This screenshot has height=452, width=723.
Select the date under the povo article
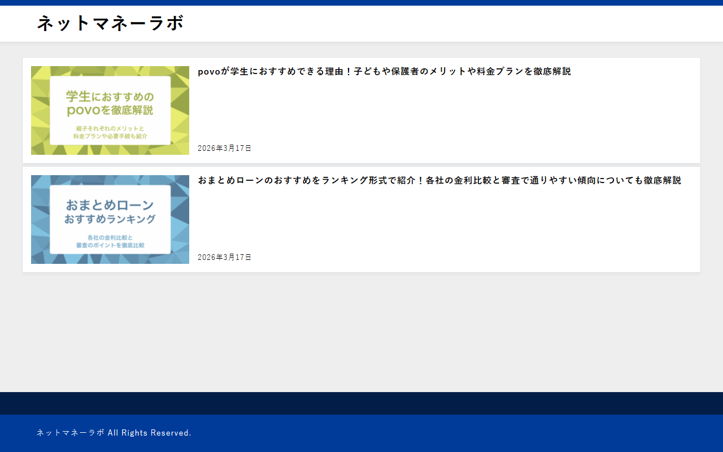coord(224,148)
